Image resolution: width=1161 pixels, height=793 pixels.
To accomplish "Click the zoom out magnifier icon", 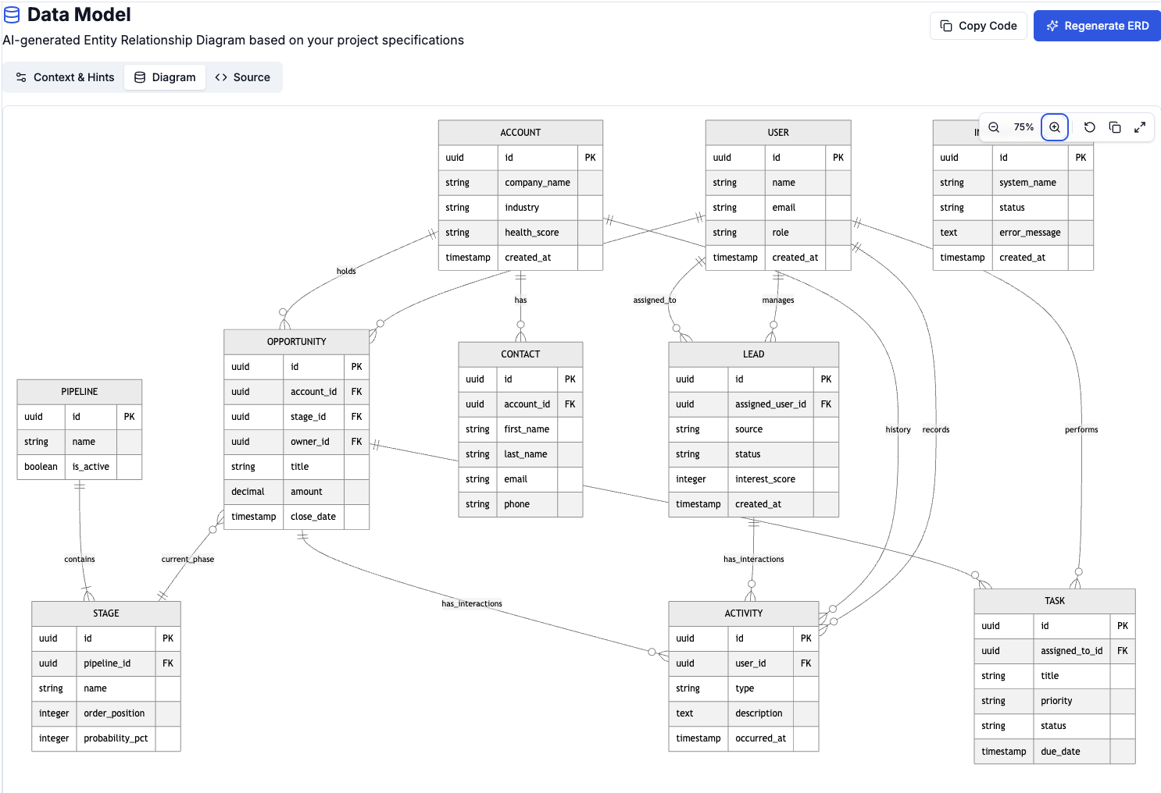I will point(994,127).
